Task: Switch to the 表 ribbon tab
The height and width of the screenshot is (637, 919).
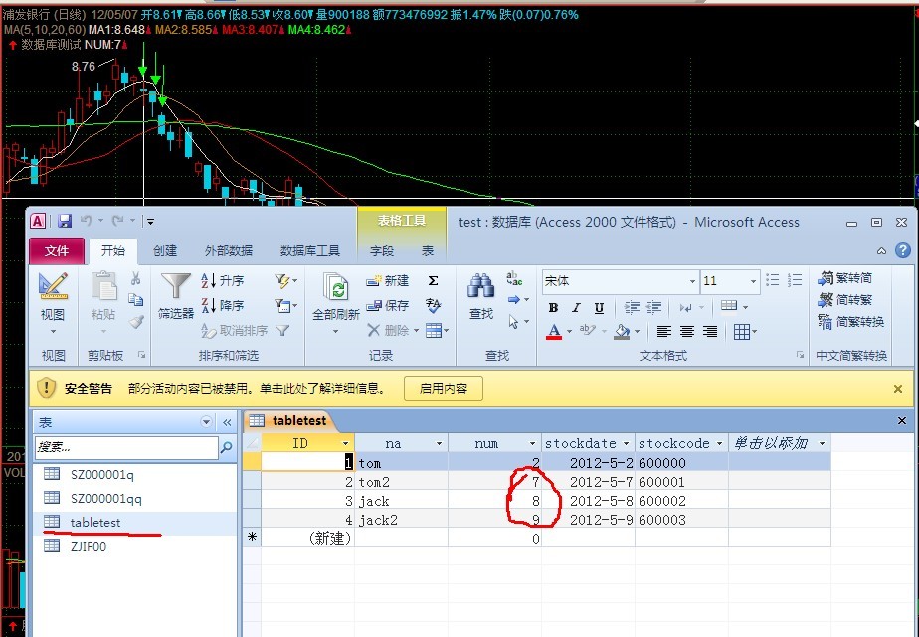Action: click(x=428, y=251)
